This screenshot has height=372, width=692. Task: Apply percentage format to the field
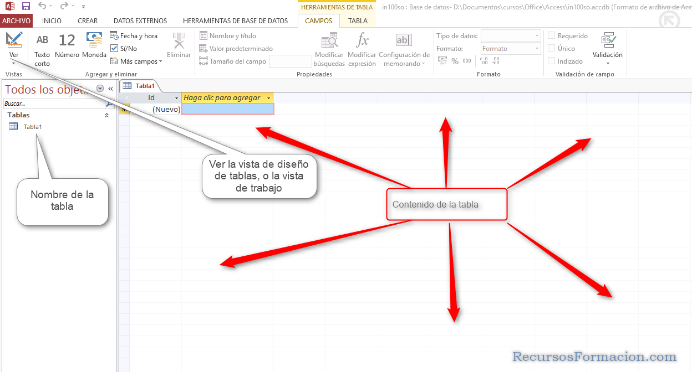pos(455,61)
